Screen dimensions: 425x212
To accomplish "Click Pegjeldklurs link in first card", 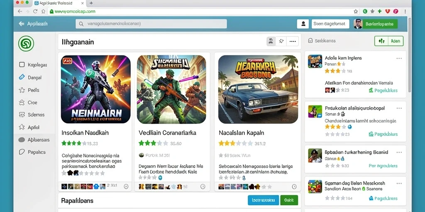I will click(x=383, y=90).
